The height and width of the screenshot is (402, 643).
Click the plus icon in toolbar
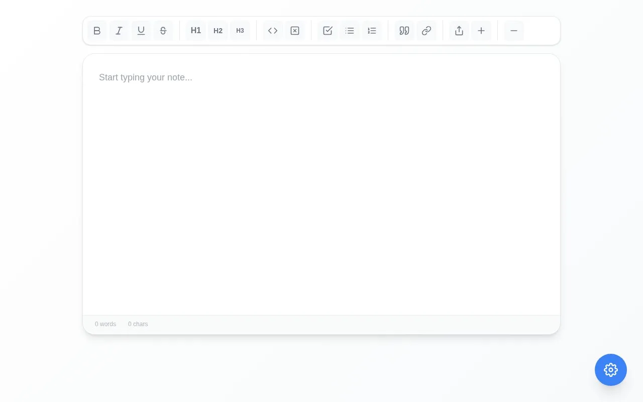[x=481, y=31]
